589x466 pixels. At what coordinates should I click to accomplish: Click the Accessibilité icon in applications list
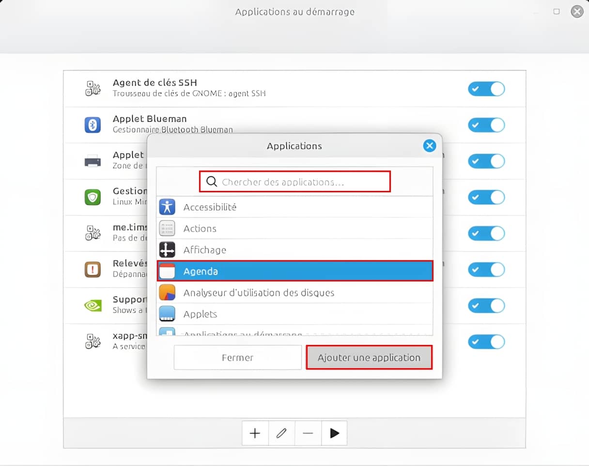click(167, 207)
